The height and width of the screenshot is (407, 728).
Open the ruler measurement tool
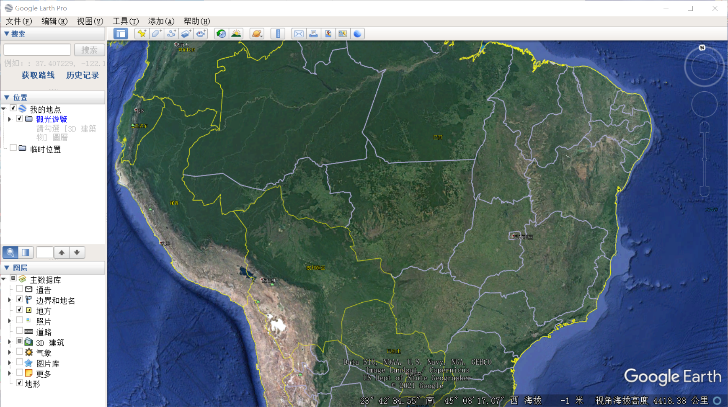(x=278, y=33)
